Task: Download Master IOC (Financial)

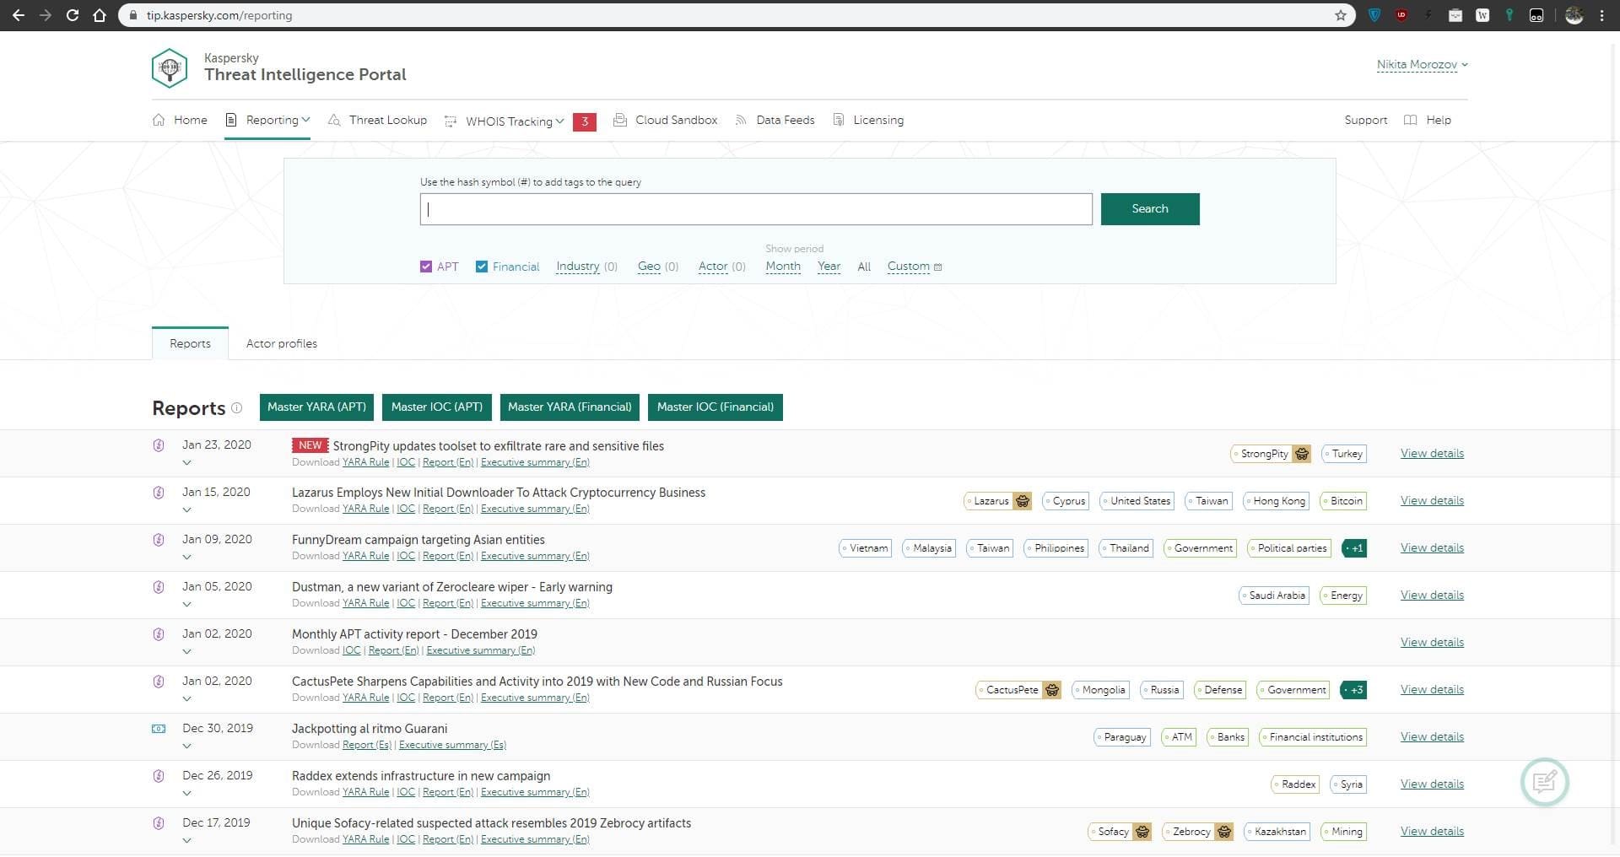Action: coord(715,407)
